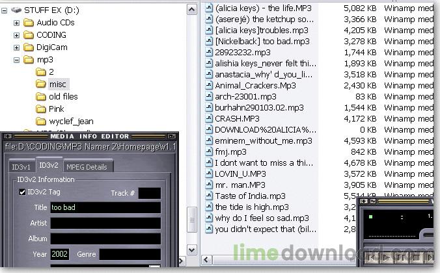Click the file path in Media Info Editor

click(x=90, y=147)
